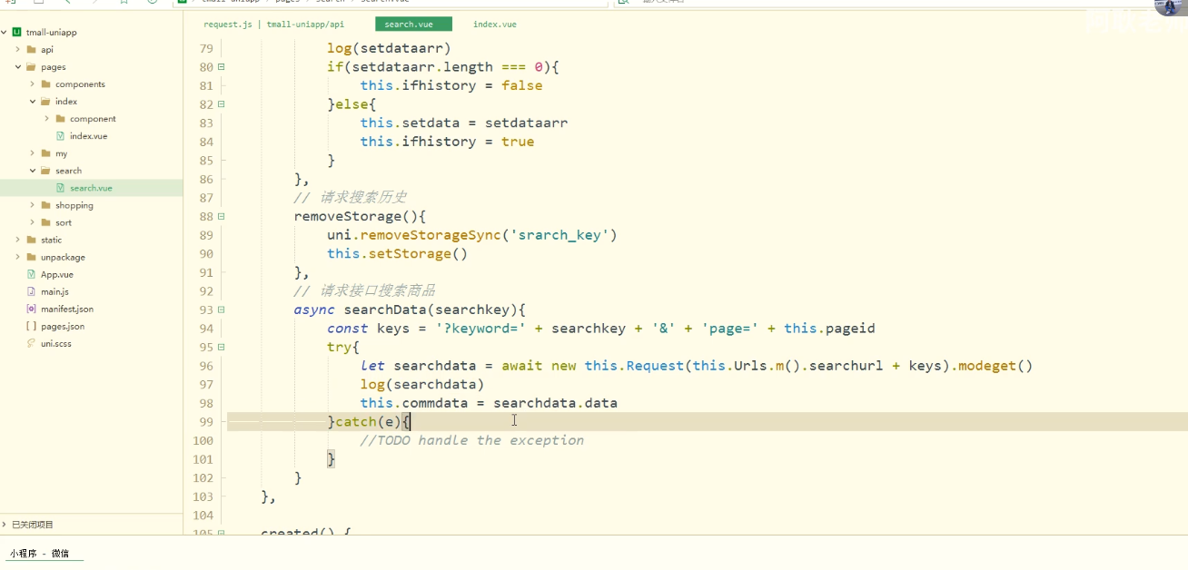Expand the 已关闭项目 section chevron
The height and width of the screenshot is (570, 1188).
click(5, 525)
